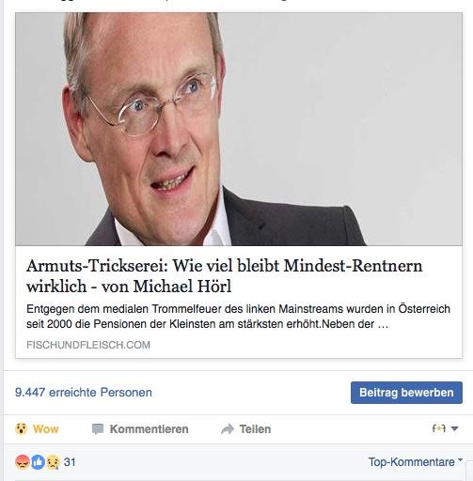Viewport: 473px width, 481px height.
Task: Toggle the yellow Wow reaction label
Action: click(46, 429)
